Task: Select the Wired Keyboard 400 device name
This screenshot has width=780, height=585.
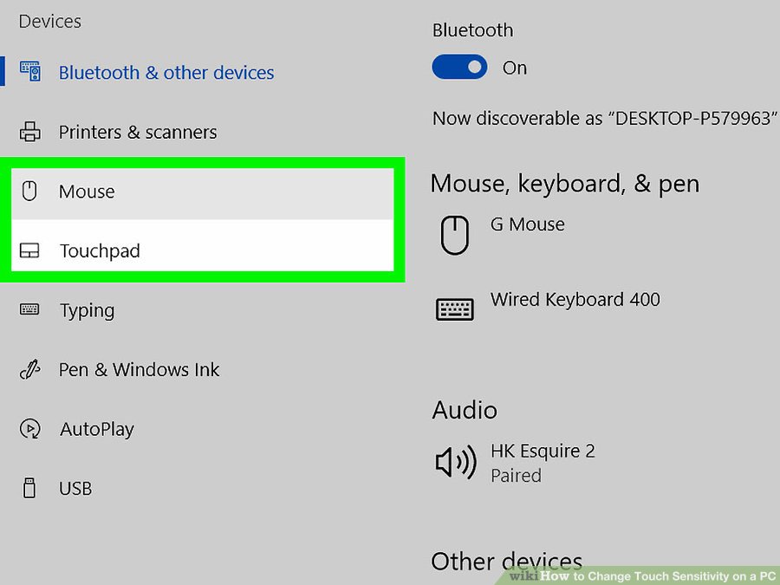Action: (x=575, y=300)
